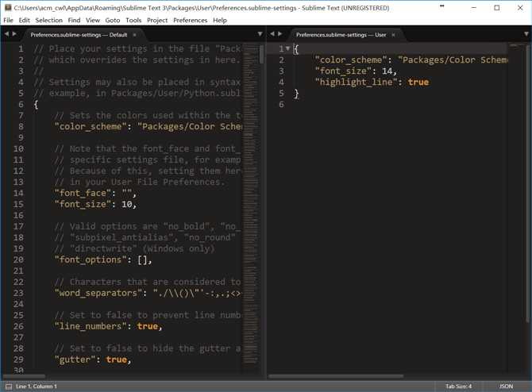Click right pane horizontal scrollbar
The width and height of the screenshot is (532, 392).
pyautogui.click(x=336, y=376)
